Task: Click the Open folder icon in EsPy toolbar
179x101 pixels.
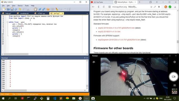Action: coord(8,9)
